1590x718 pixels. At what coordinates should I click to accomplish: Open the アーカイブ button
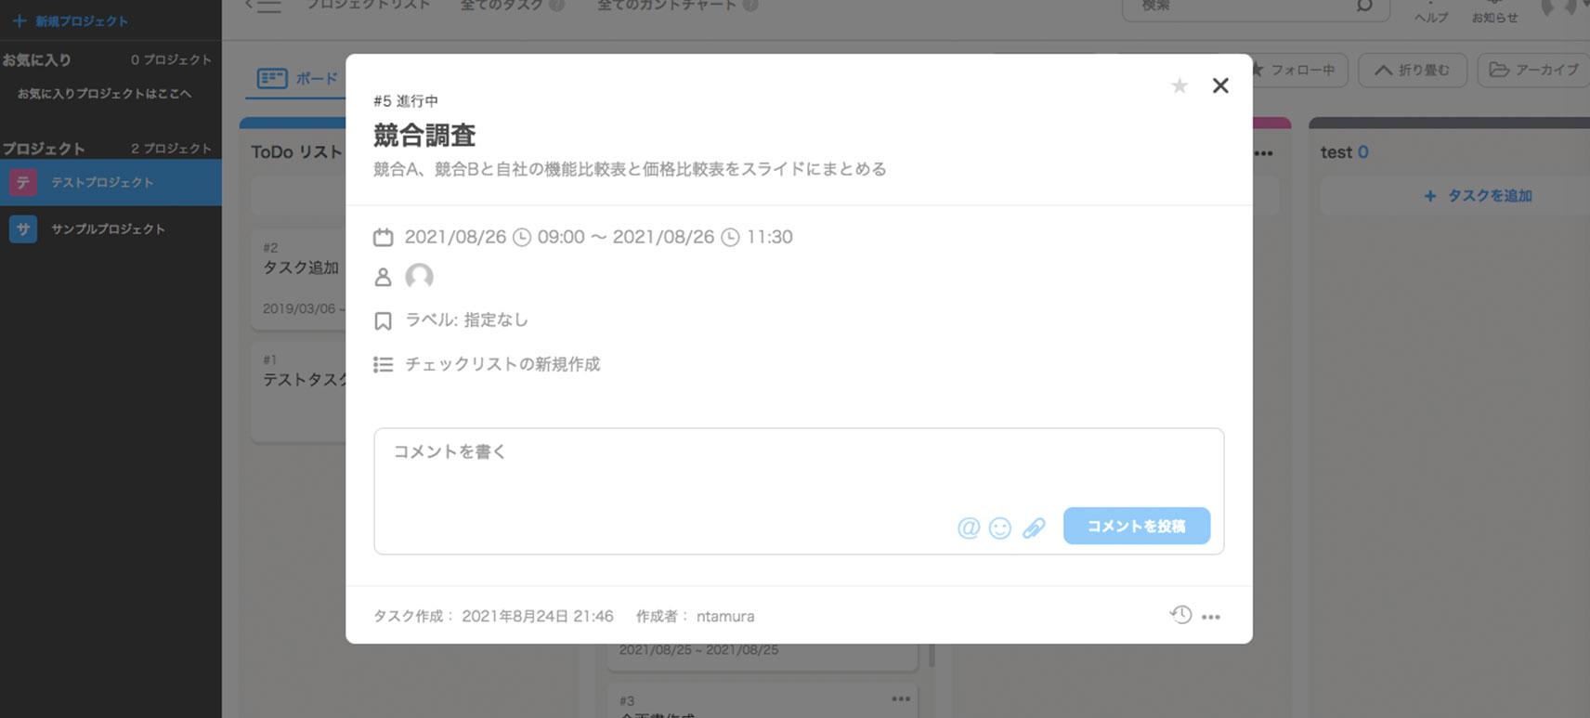point(1533,70)
